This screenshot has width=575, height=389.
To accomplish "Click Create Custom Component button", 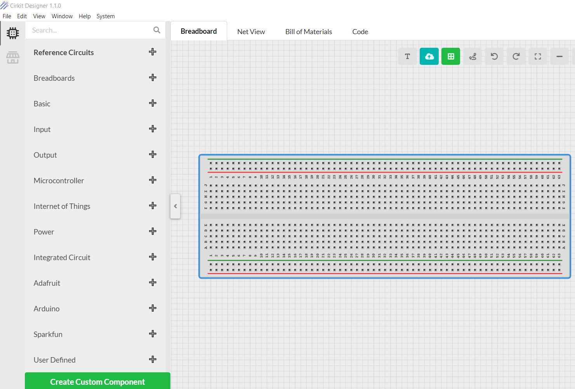I will pyautogui.click(x=97, y=381).
